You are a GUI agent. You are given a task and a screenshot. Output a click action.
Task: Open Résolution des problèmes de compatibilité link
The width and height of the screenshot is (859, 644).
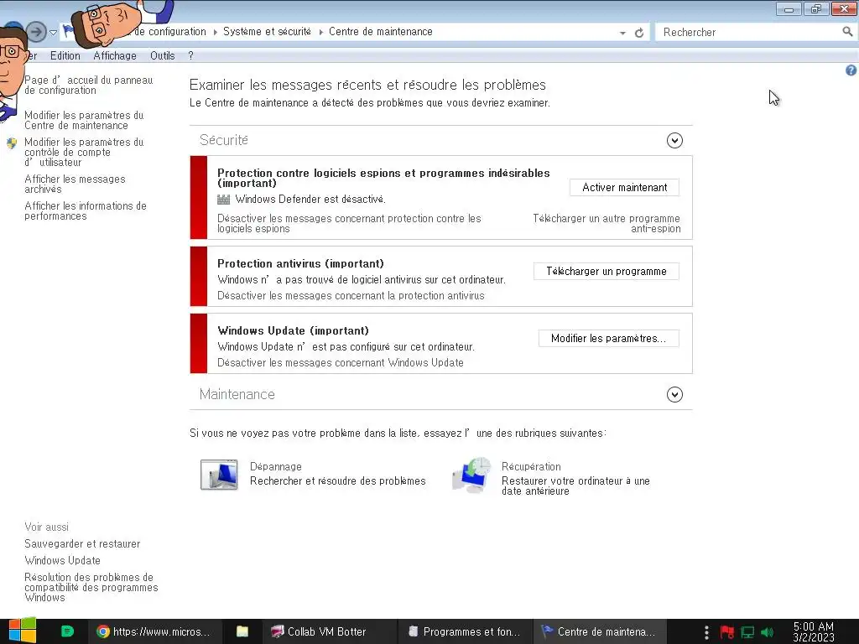pos(91,588)
